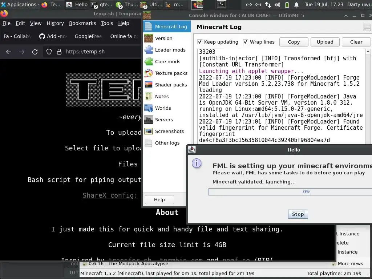Image resolution: width=372 pixels, height=279 pixels.
Task: Open More news in UltimMC window
Action: 348,264
